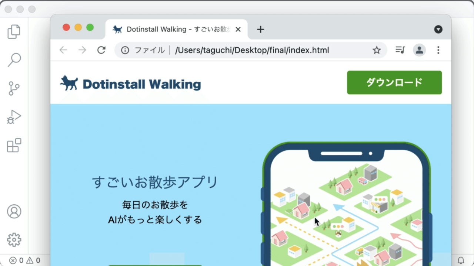Open the tab search dropdown arrow

point(438,30)
